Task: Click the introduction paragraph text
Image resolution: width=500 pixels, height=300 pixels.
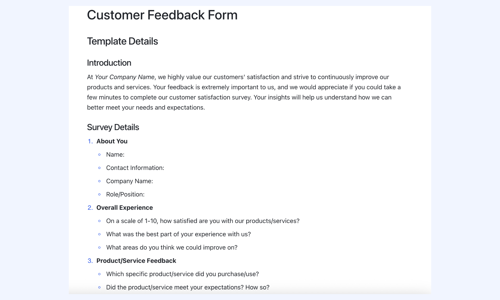Action: tap(244, 92)
